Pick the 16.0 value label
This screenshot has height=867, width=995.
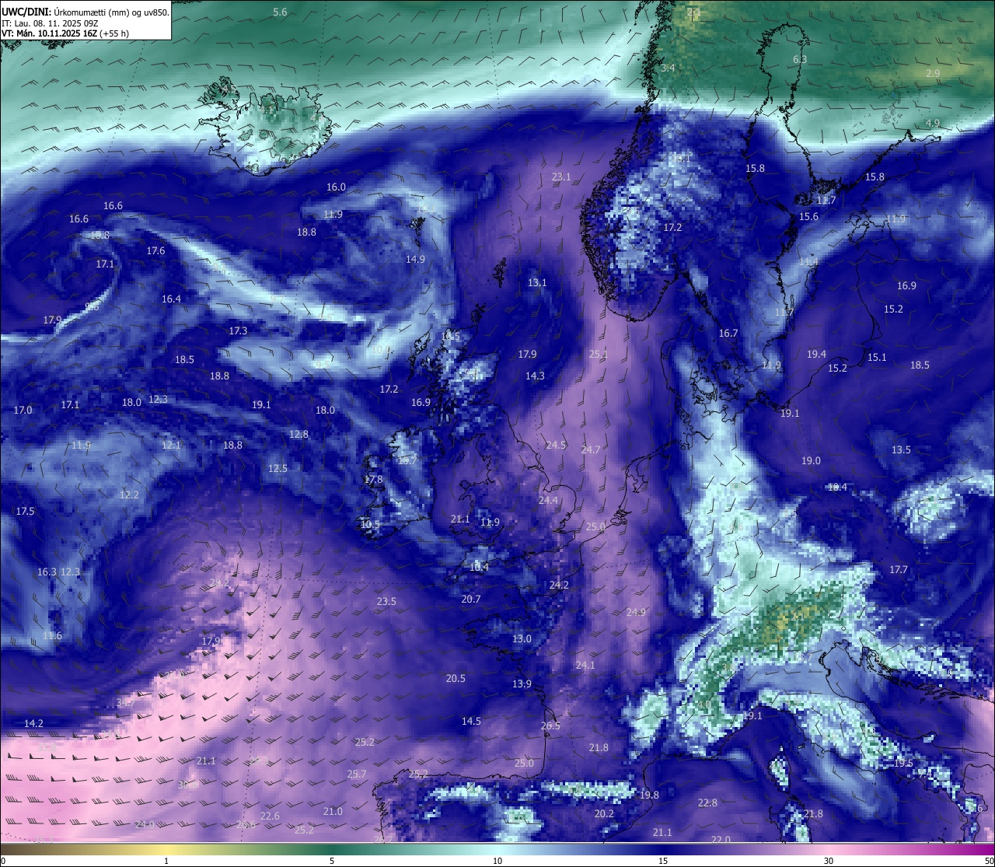tap(336, 187)
